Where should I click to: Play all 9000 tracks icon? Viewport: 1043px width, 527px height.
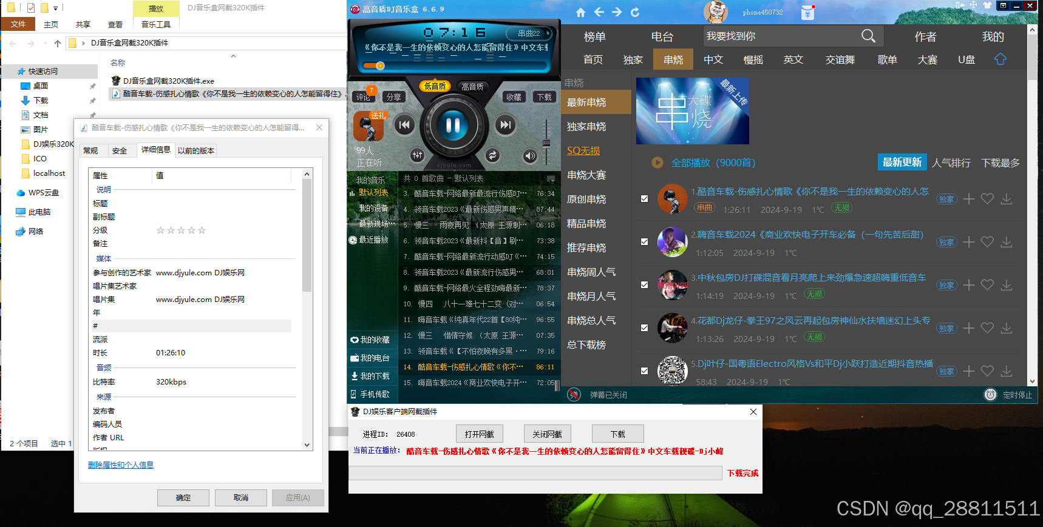pyautogui.click(x=657, y=163)
